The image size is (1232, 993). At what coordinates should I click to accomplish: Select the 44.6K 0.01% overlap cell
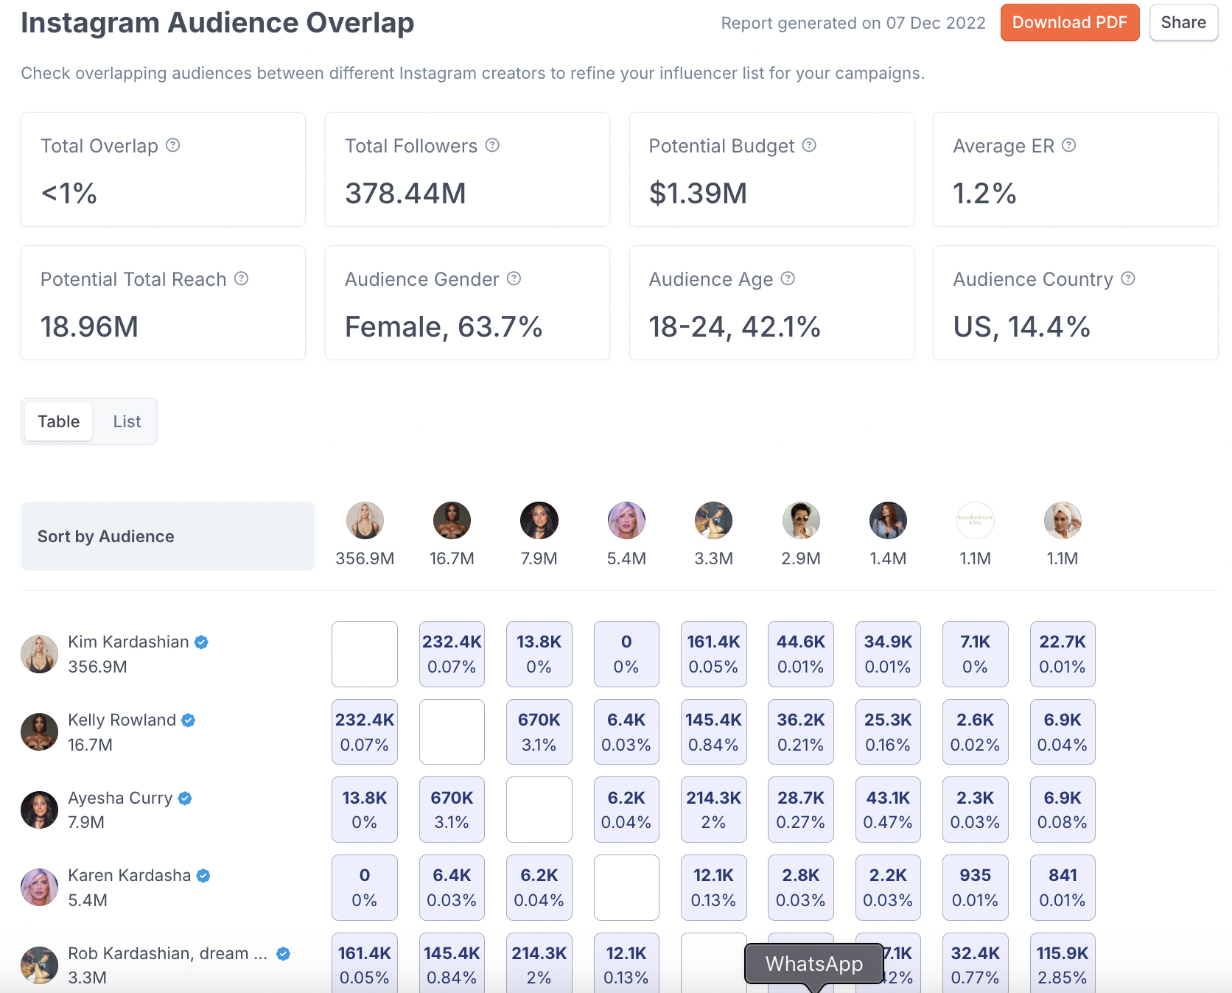pos(801,654)
